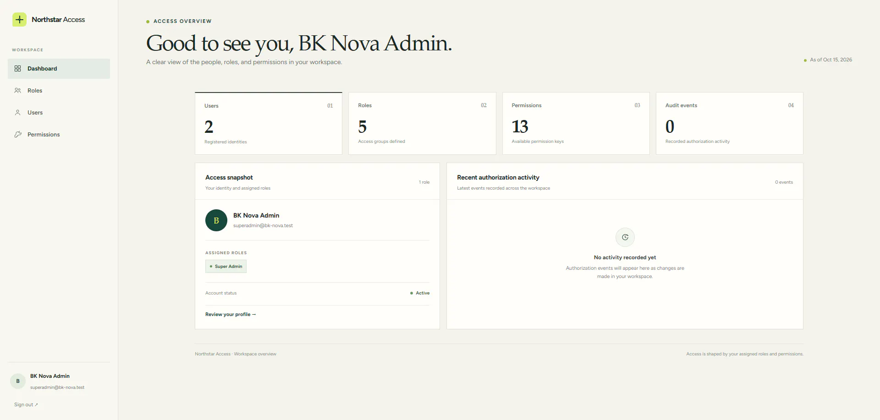Image resolution: width=880 pixels, height=420 pixels.
Task: Click the BK Nova Admin name in Access snapshot
Action: 256,216
